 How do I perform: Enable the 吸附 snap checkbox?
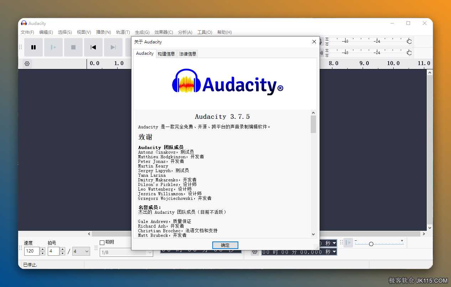click(x=102, y=243)
